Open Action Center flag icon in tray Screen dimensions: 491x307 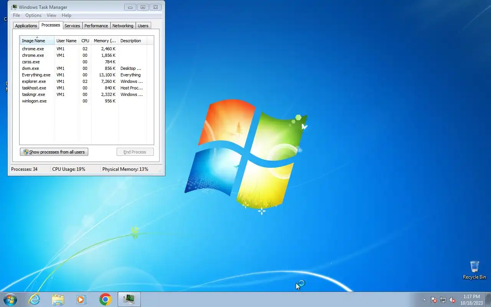coord(434,300)
